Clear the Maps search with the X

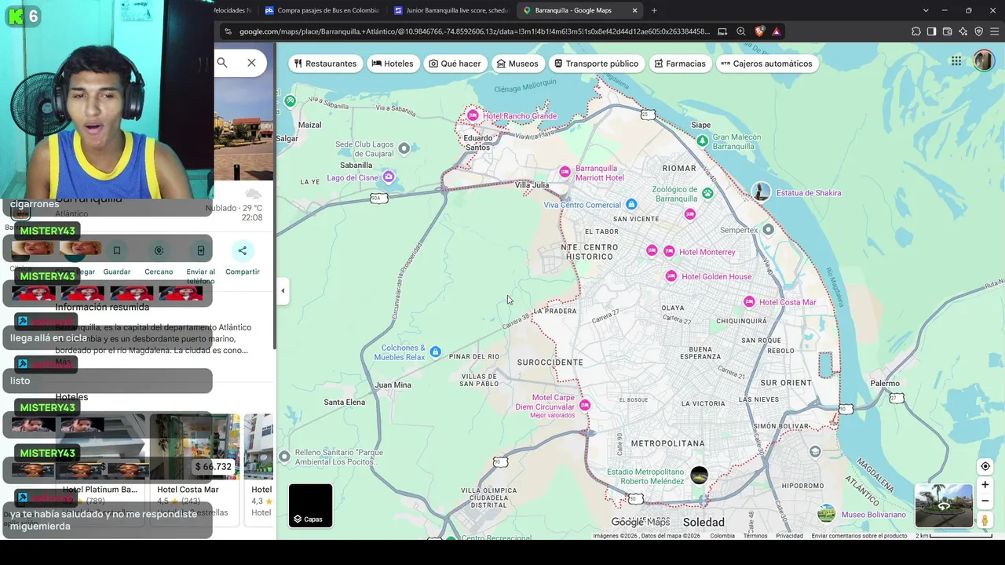251,63
